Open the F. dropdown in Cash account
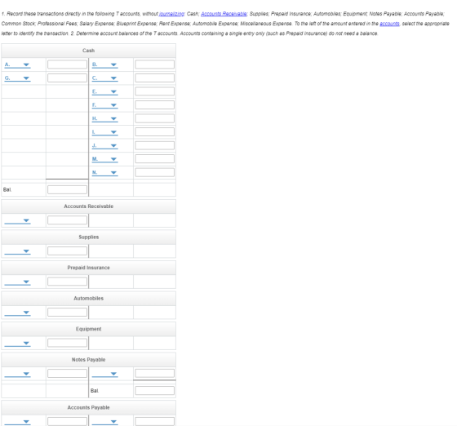Viewport: 457px width, 426px height. [105, 105]
